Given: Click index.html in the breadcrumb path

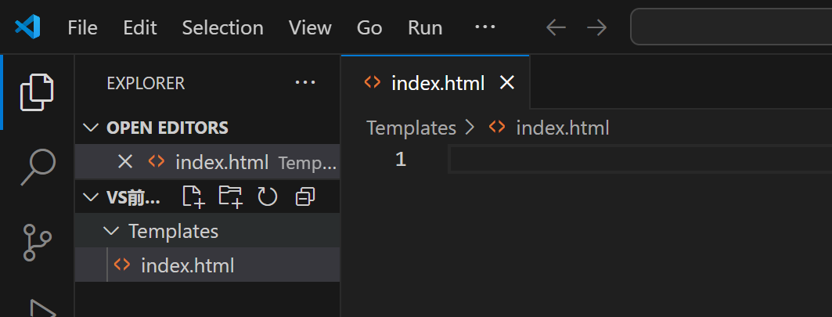Looking at the screenshot, I should coord(563,128).
